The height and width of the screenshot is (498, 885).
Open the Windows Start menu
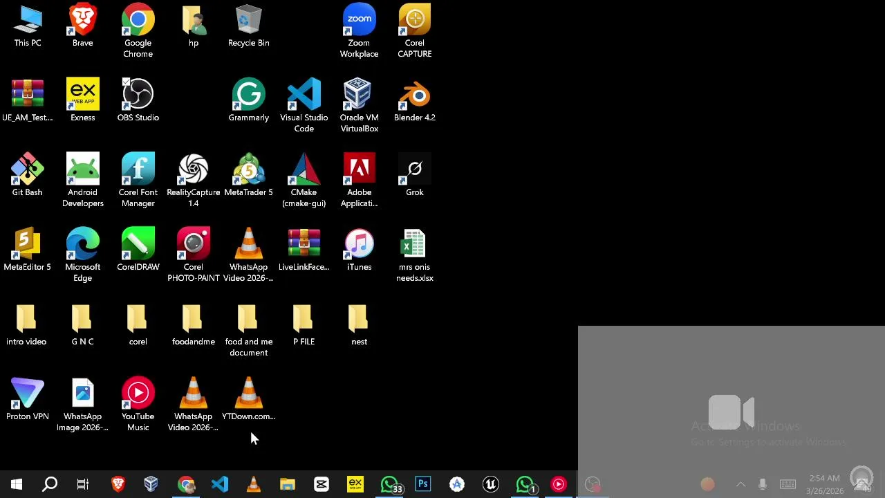pyautogui.click(x=17, y=484)
